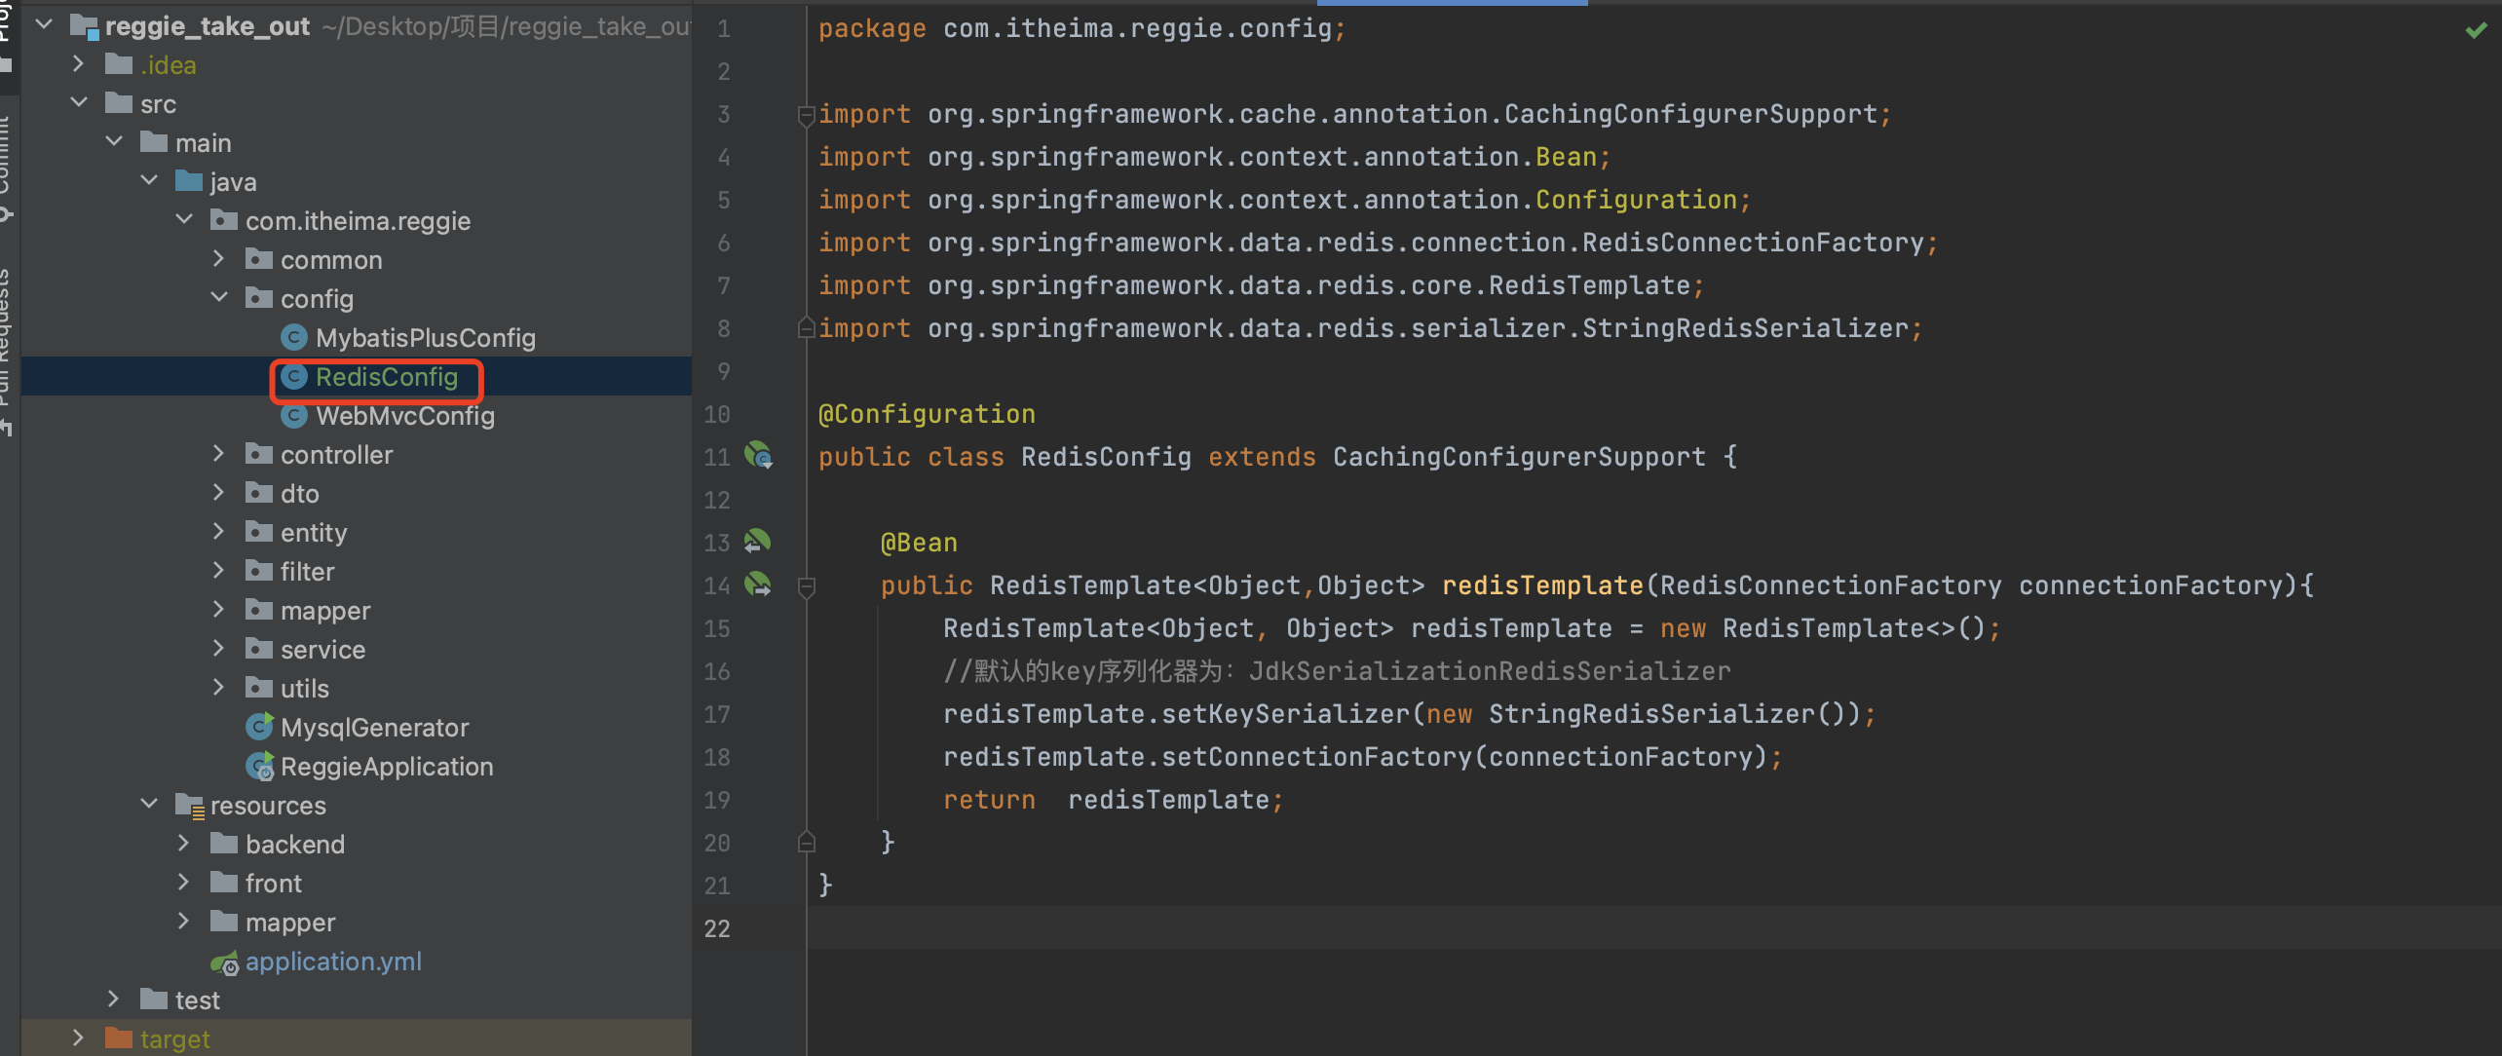This screenshot has width=2502, height=1056.
Task: Toggle fold marker at line 20
Action: (x=806, y=843)
